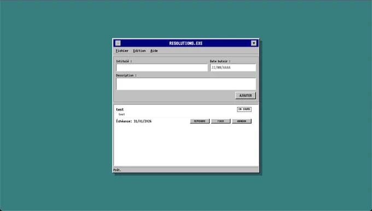
Task: Focus the Date butoir field
Action: 233,68
